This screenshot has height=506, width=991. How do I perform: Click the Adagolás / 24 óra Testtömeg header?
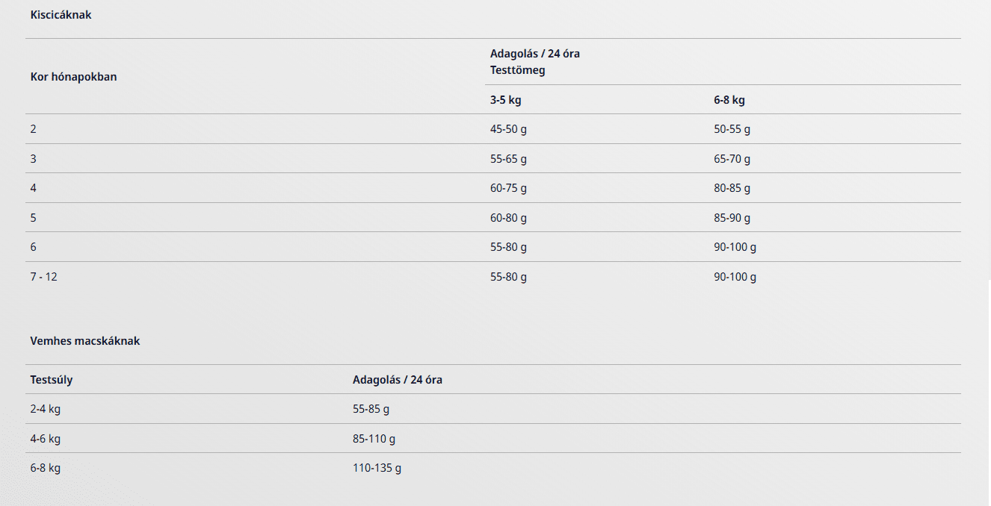[x=535, y=62]
